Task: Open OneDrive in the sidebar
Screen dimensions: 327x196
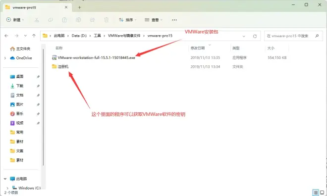Action: (21, 58)
